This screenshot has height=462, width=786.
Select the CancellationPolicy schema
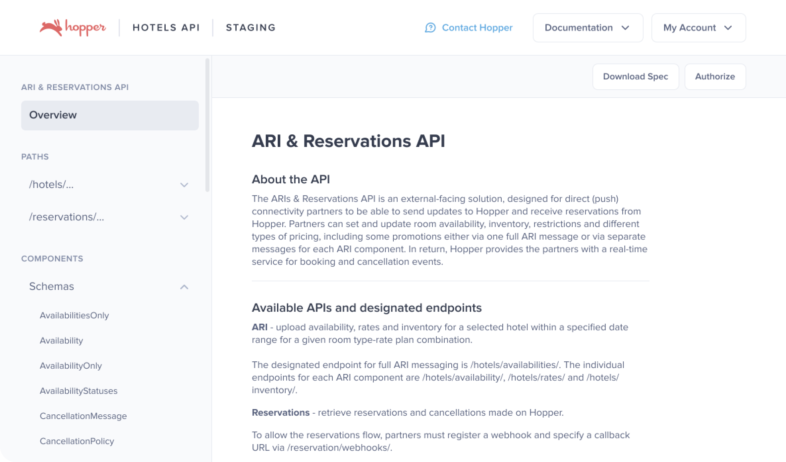point(77,441)
